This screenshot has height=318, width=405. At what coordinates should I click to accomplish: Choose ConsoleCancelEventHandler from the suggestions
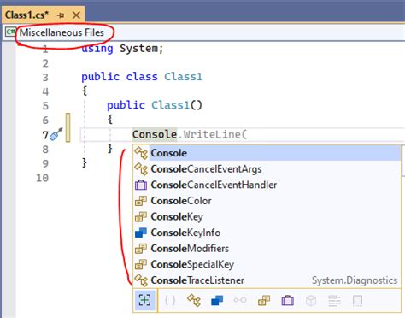pos(267,185)
